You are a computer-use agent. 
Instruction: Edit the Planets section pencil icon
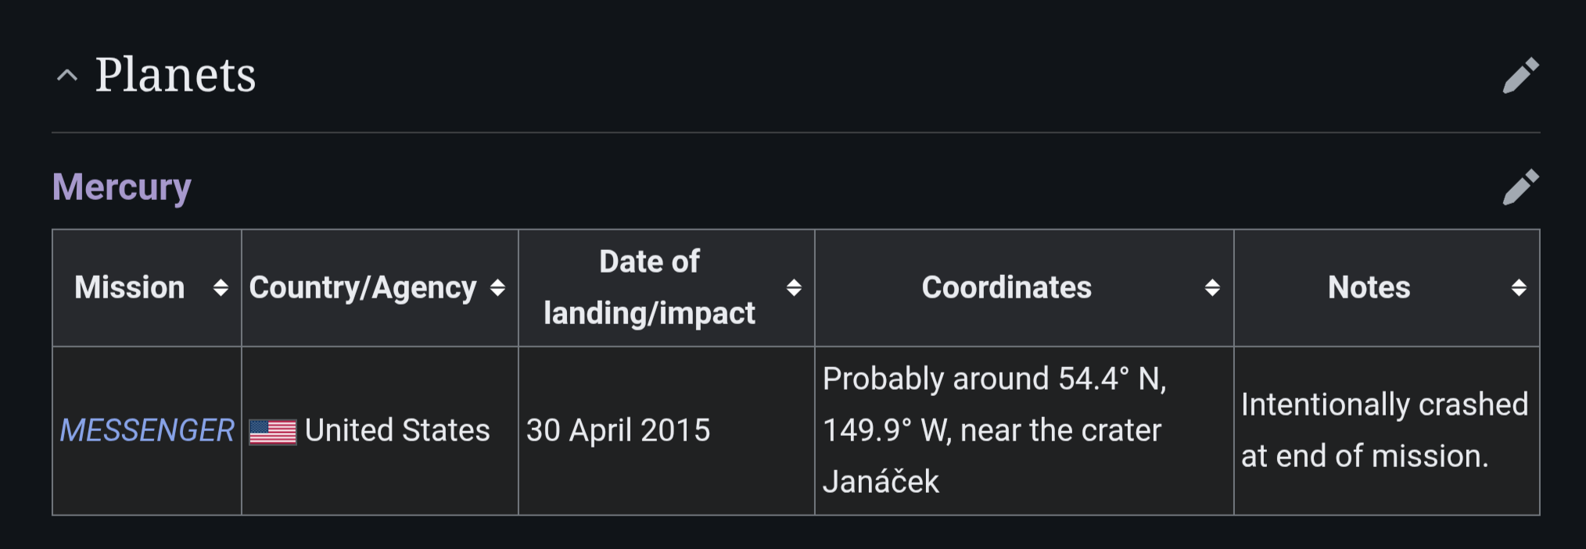coord(1520,75)
